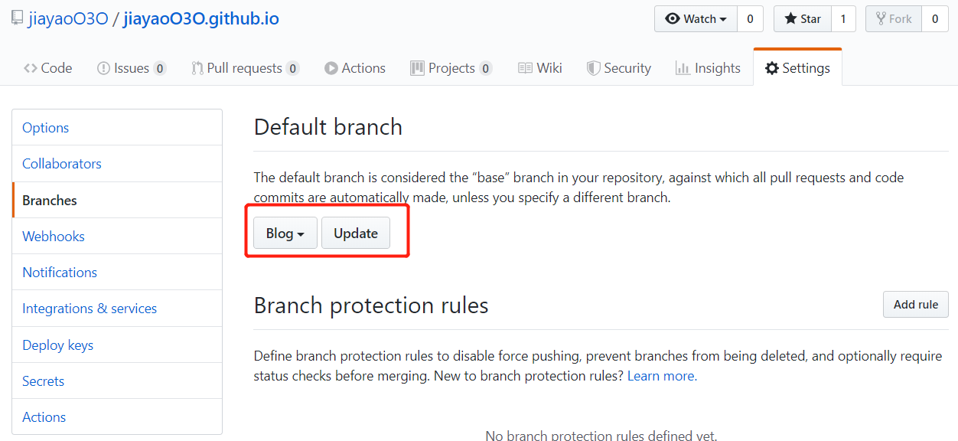Viewport: 958px width, 441px height.
Task: Open the Watch dropdown button
Action: 696,19
